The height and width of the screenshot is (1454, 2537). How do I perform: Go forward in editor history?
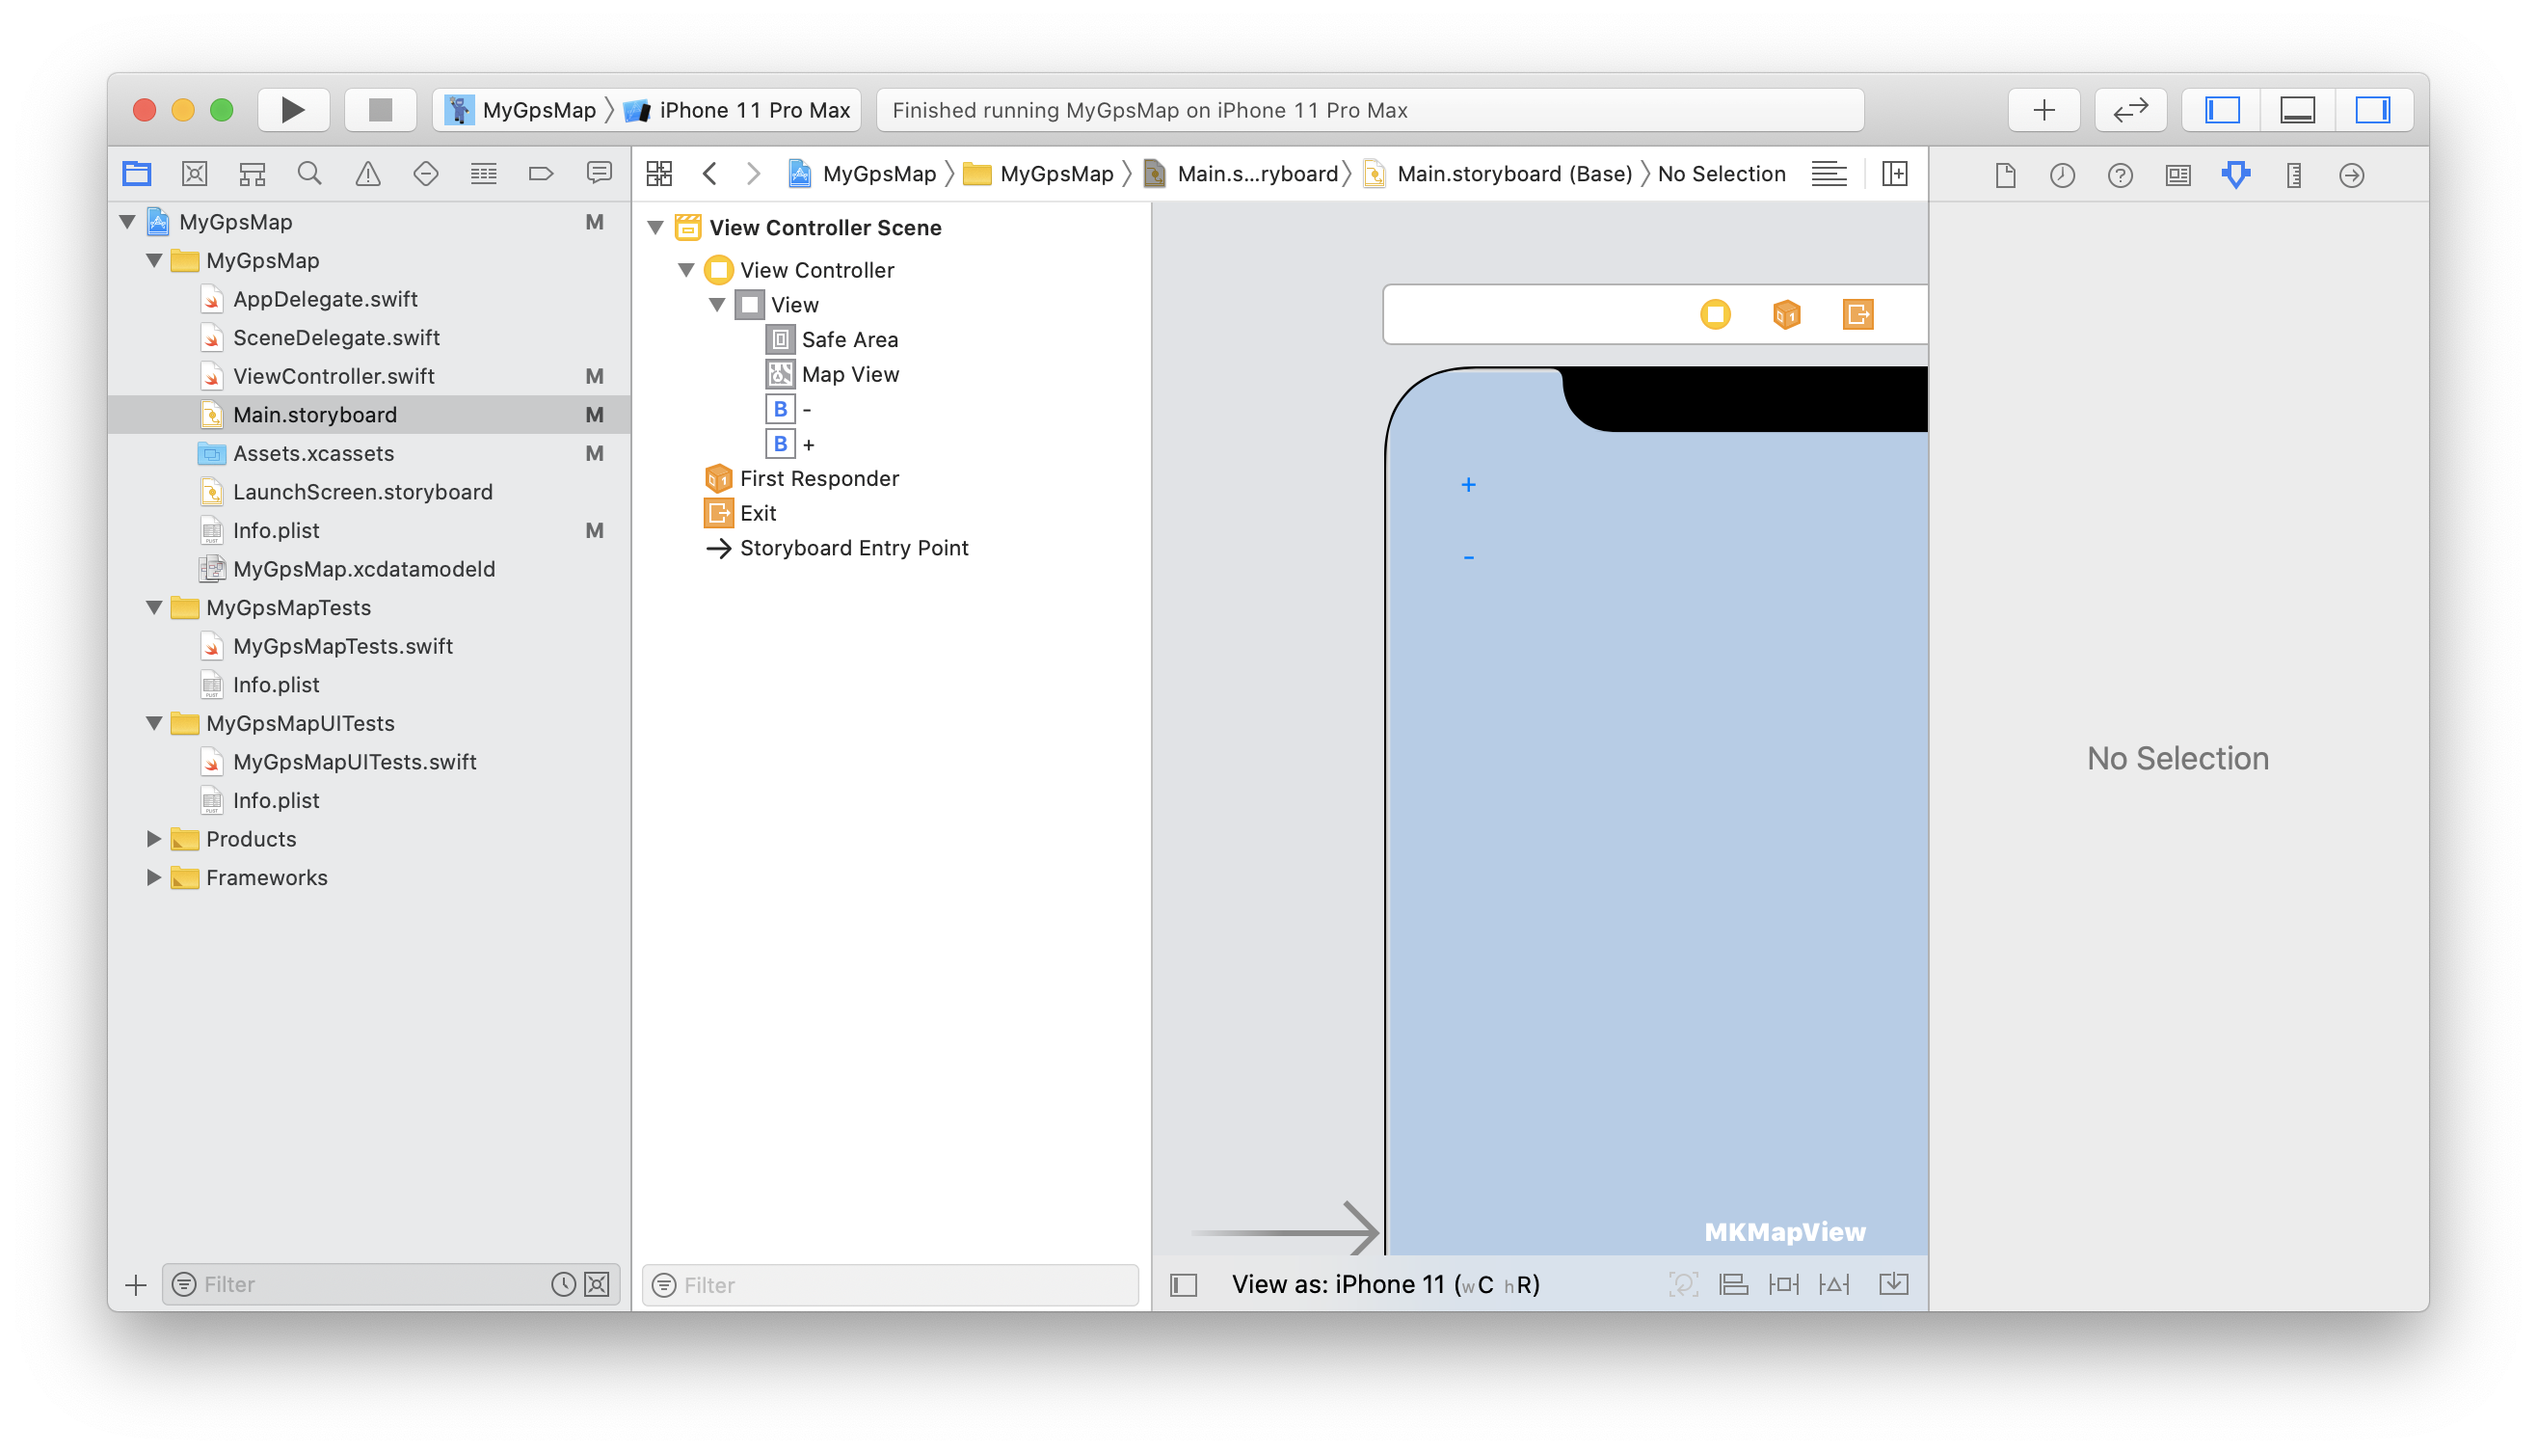(x=754, y=174)
